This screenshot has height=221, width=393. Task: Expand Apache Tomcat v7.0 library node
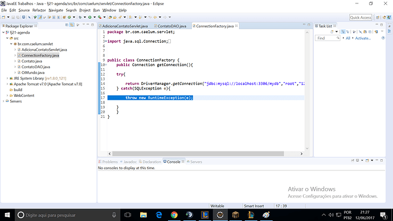[x=7, y=84]
